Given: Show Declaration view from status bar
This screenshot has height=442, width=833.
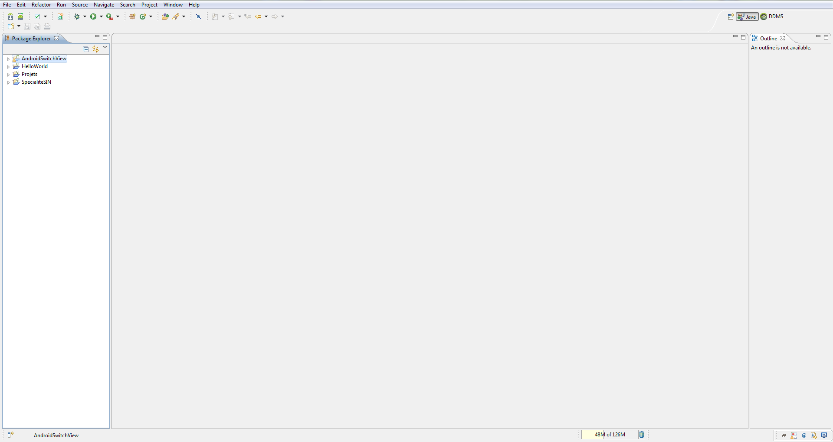Looking at the screenshot, I should (814, 435).
